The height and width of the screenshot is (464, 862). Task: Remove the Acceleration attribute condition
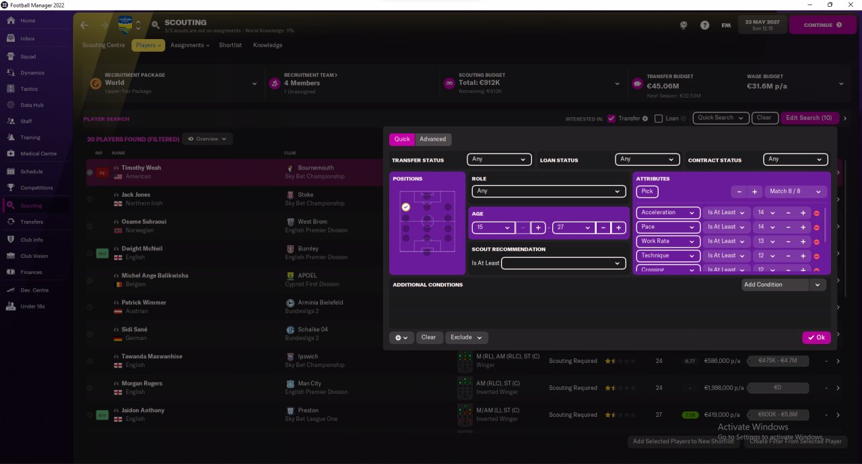(x=816, y=213)
